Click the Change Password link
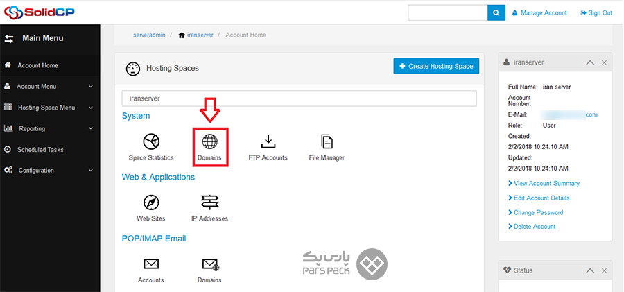Viewport: 624px width, 292px height. 538,212
